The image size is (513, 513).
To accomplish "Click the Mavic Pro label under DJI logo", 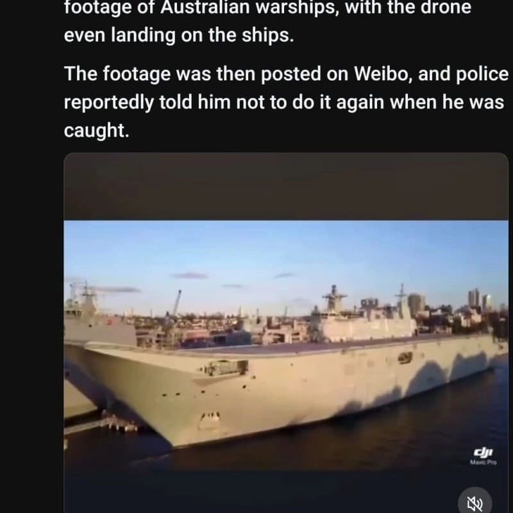I will pos(484,462).
